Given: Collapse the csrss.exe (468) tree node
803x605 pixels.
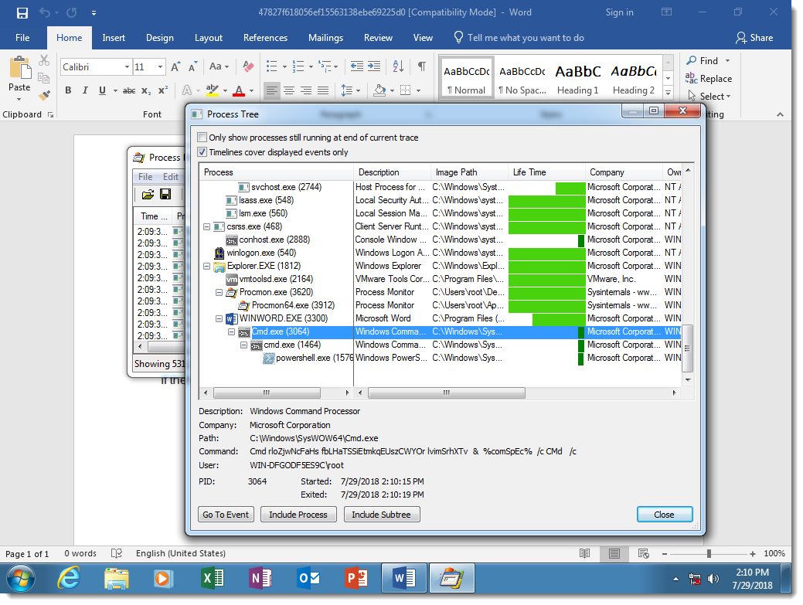Looking at the screenshot, I should coord(207,226).
